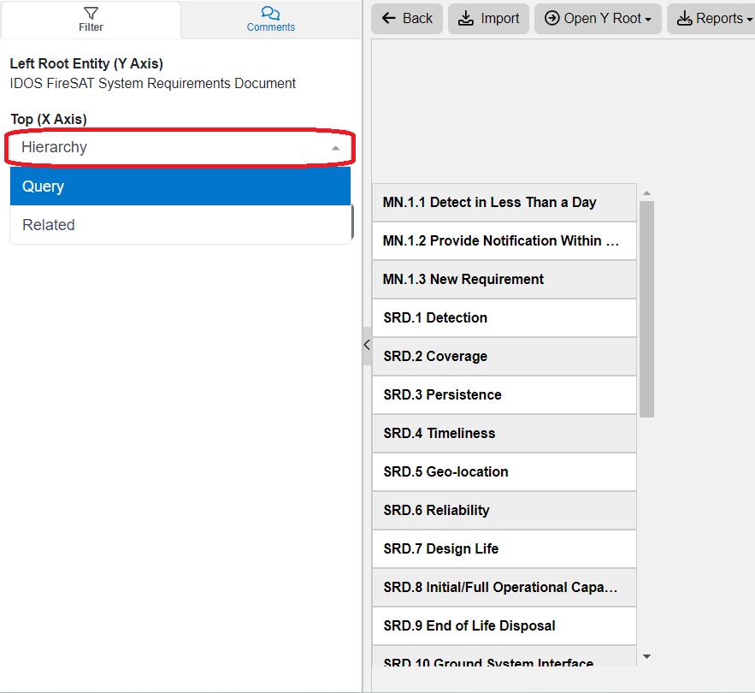Click scroll down arrow of requirements list

646,656
